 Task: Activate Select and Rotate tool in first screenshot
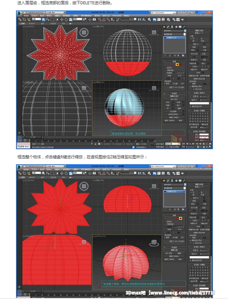66,20
